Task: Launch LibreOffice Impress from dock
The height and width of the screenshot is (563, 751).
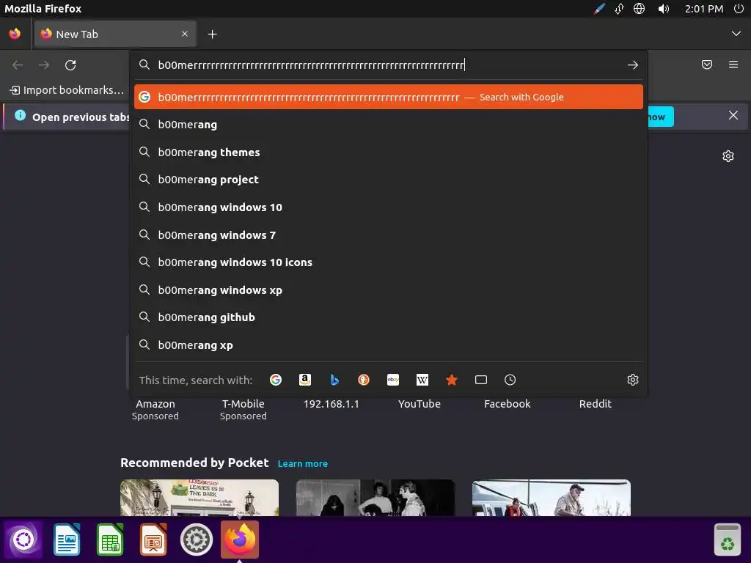Action: click(153, 540)
